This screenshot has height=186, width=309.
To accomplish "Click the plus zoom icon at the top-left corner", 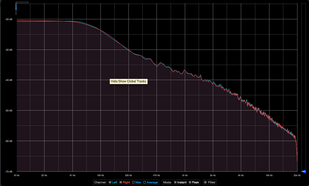I will (16, 2).
